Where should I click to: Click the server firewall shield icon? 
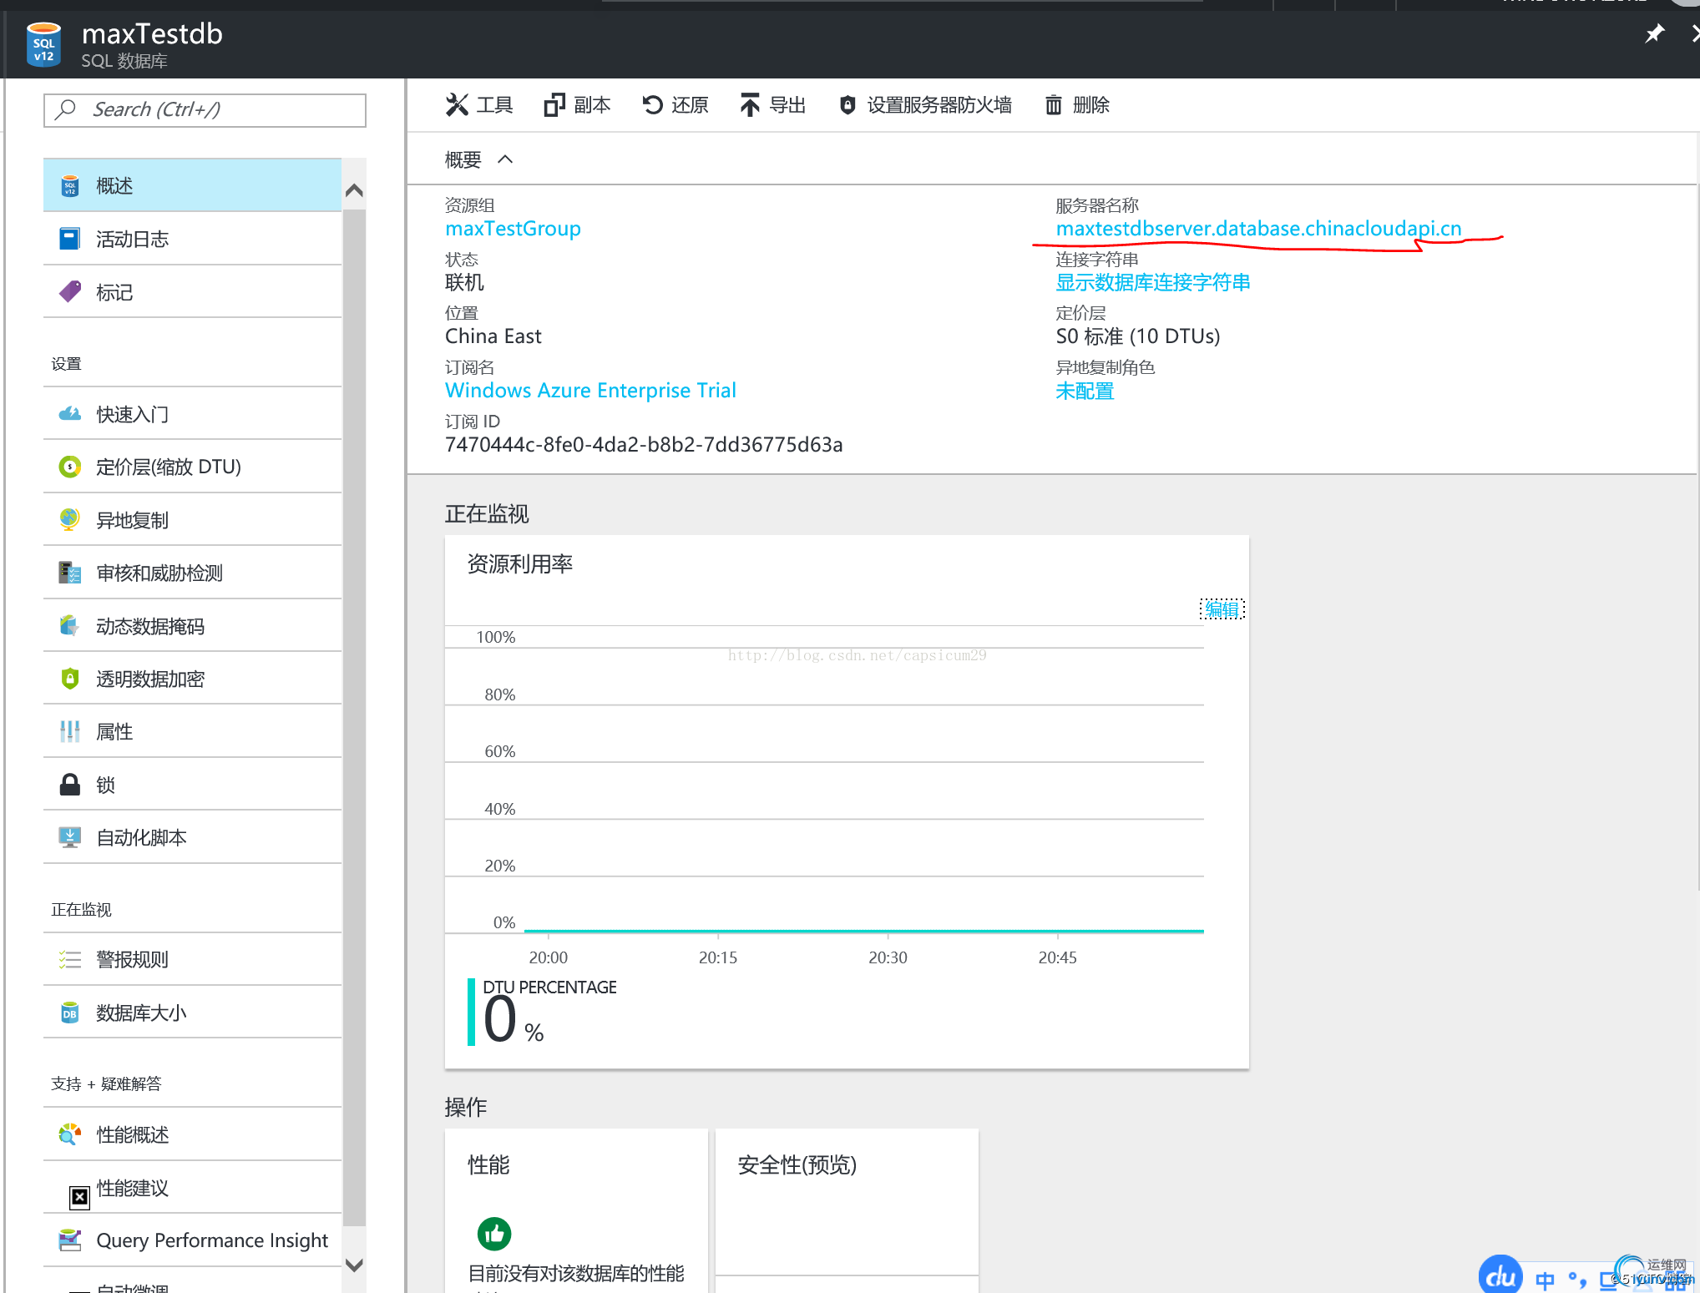tap(847, 105)
